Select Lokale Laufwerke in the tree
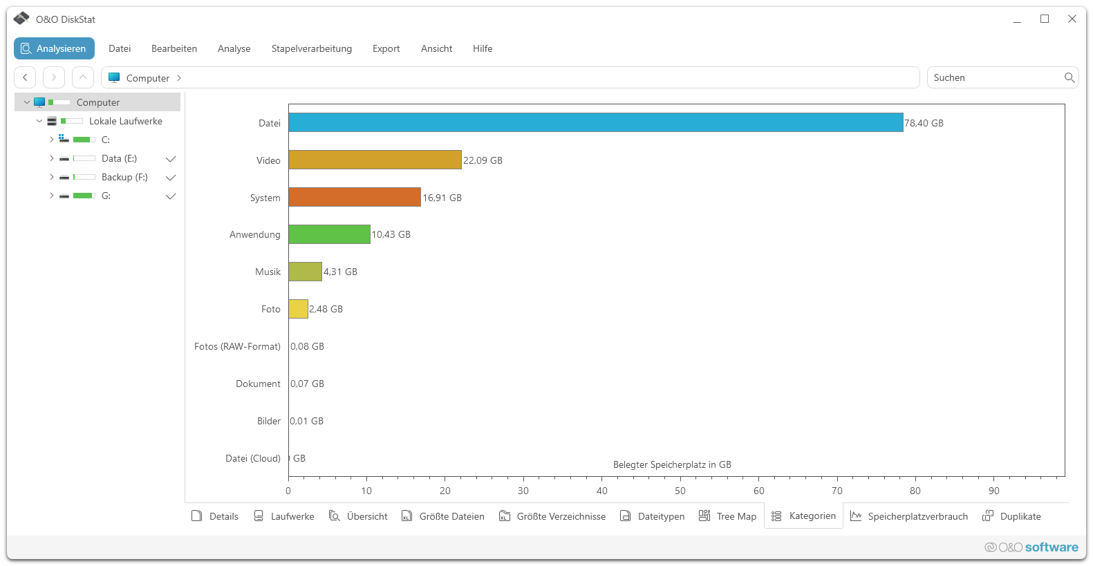Image resolution: width=1093 pixels, height=566 pixels. tap(126, 121)
